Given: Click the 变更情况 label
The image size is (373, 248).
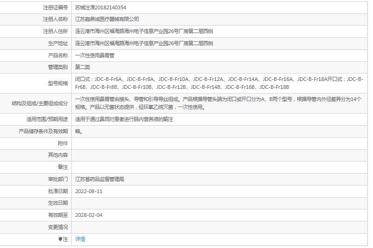Looking at the screenshot, I should (x=58, y=228).
